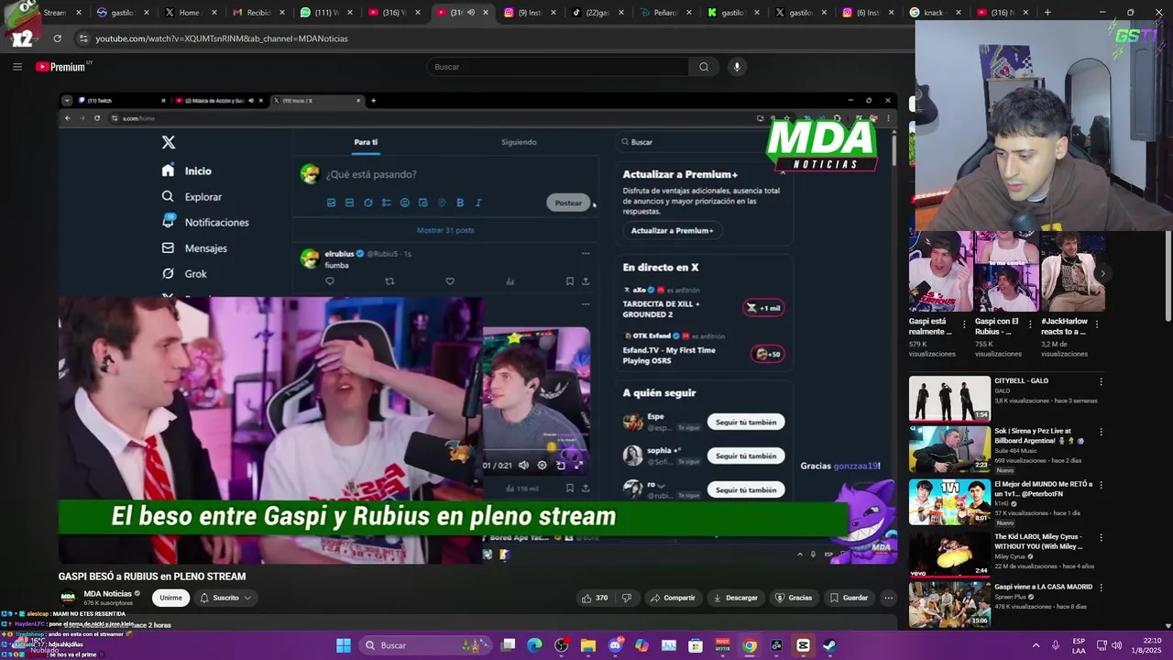The height and width of the screenshot is (660, 1173).
Task: Click the Unirme join button
Action: click(x=170, y=598)
